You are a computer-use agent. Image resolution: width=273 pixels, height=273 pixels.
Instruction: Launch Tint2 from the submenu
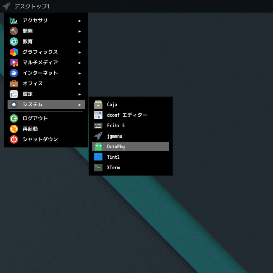point(131,157)
